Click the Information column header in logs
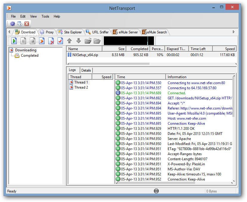 [199, 77]
